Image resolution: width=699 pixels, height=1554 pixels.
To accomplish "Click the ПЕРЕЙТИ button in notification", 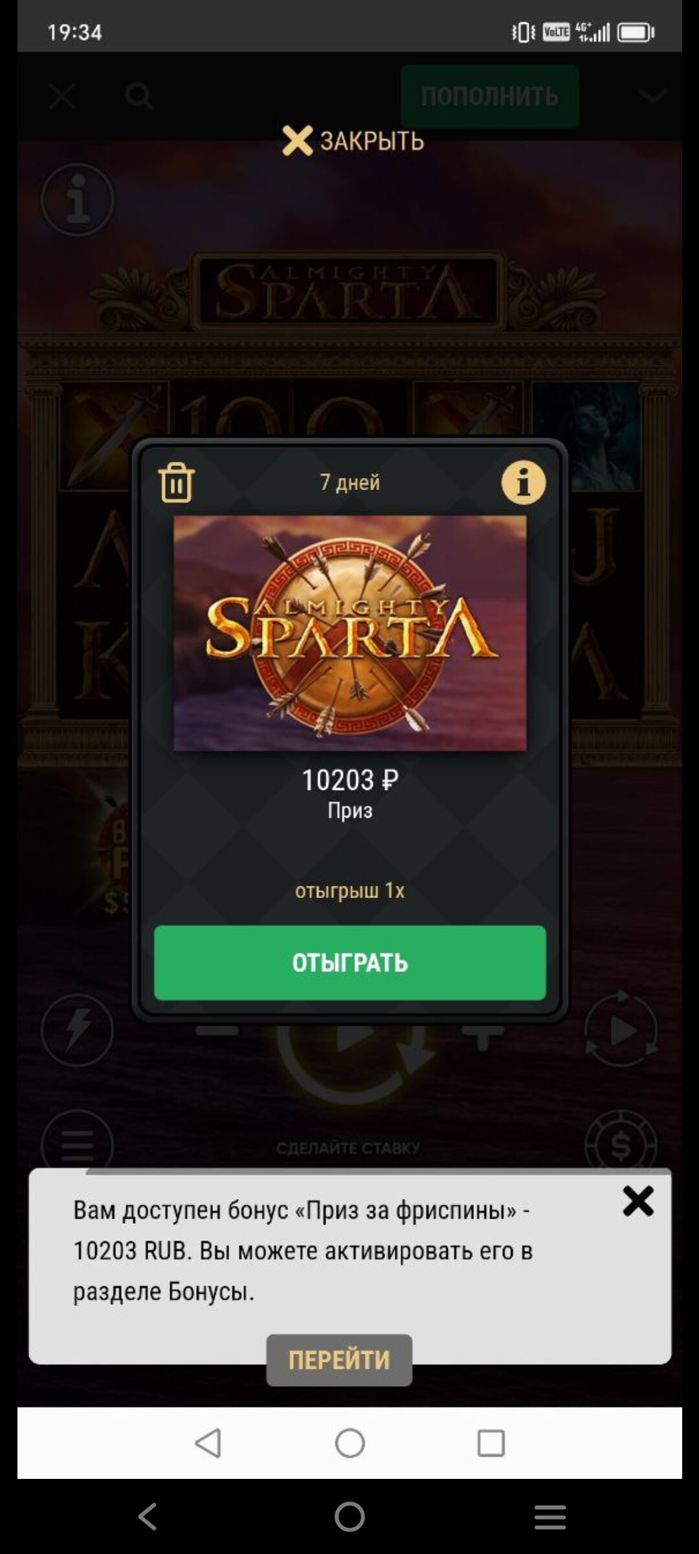I will pos(339,1360).
